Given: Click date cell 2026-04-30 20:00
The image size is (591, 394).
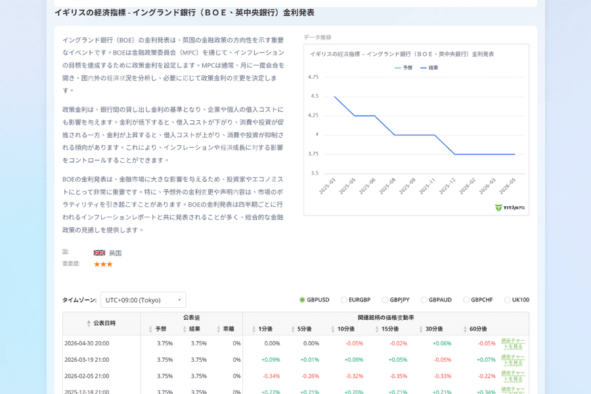Looking at the screenshot, I should (x=87, y=343).
